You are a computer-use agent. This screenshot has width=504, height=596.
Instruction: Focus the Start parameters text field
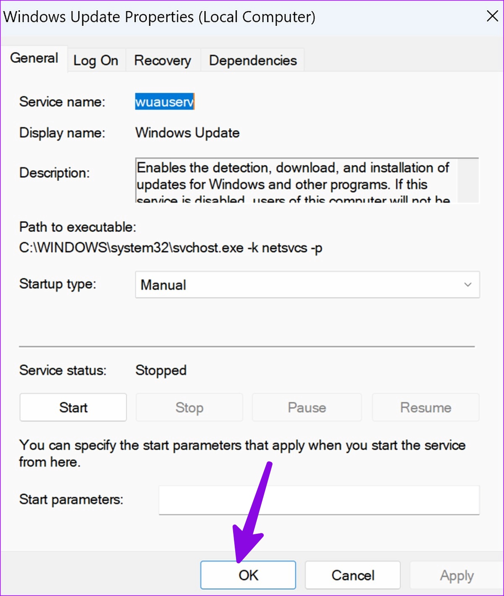(x=319, y=500)
